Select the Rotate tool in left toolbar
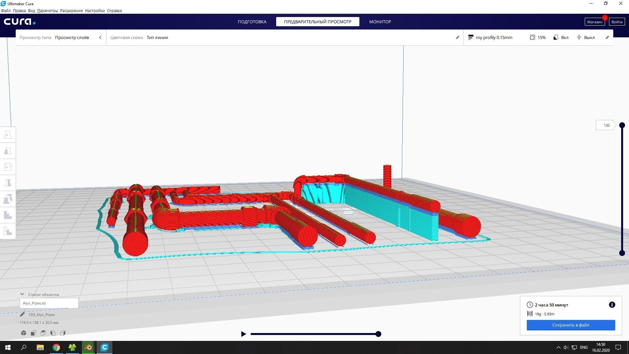This screenshot has height=354, width=629. click(x=8, y=167)
